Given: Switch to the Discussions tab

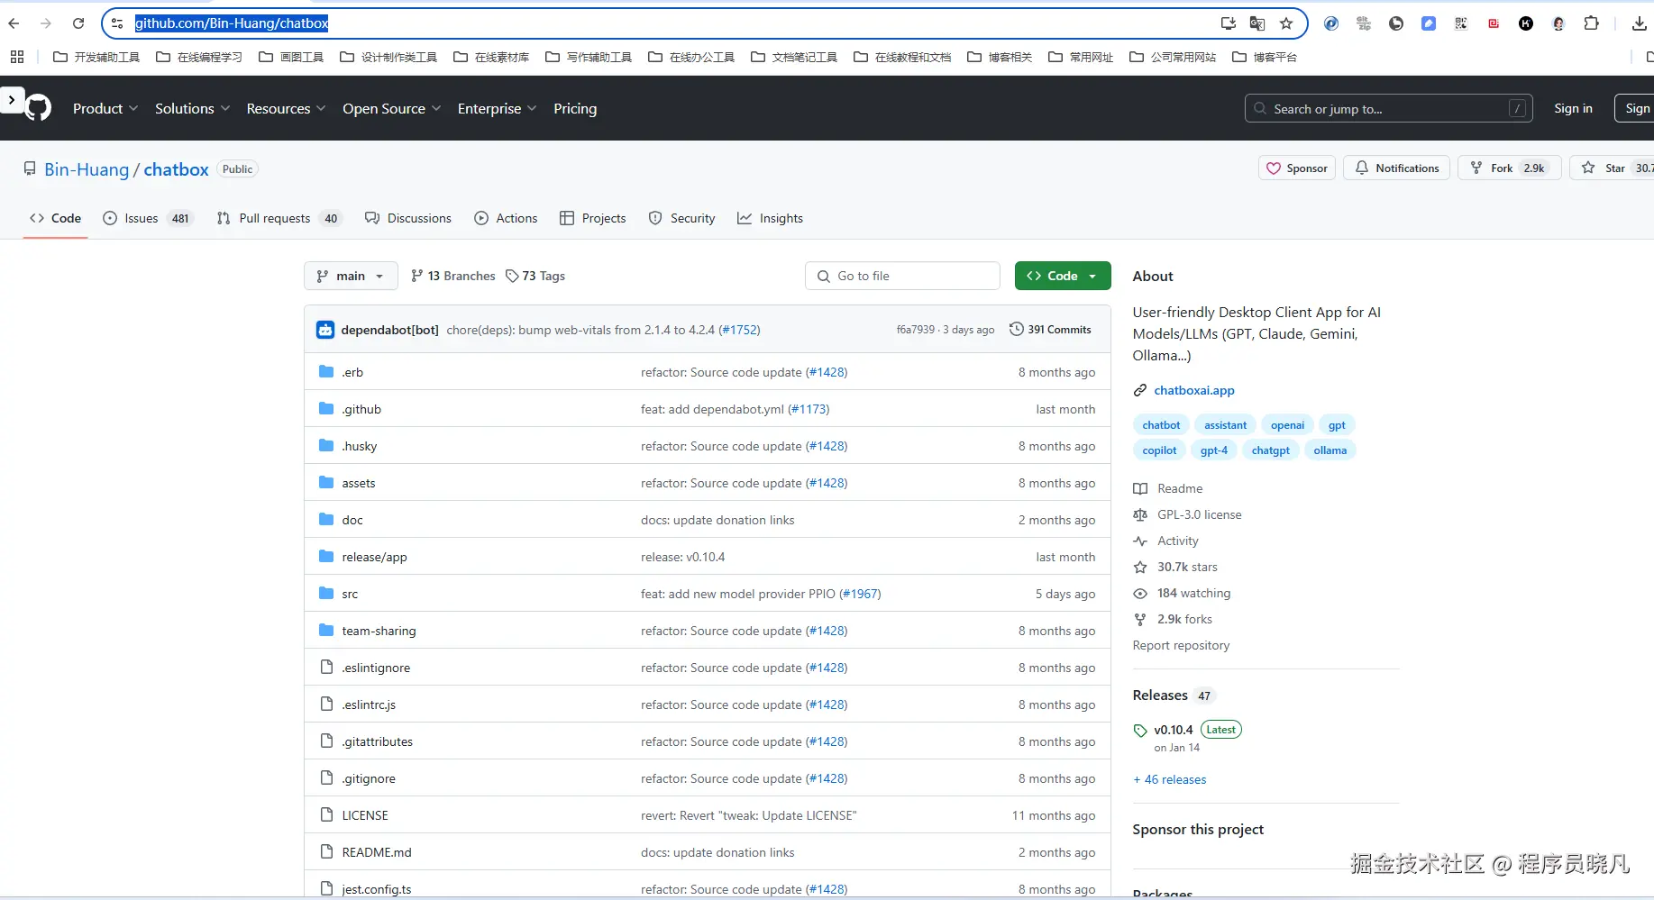Looking at the screenshot, I should pos(408,218).
